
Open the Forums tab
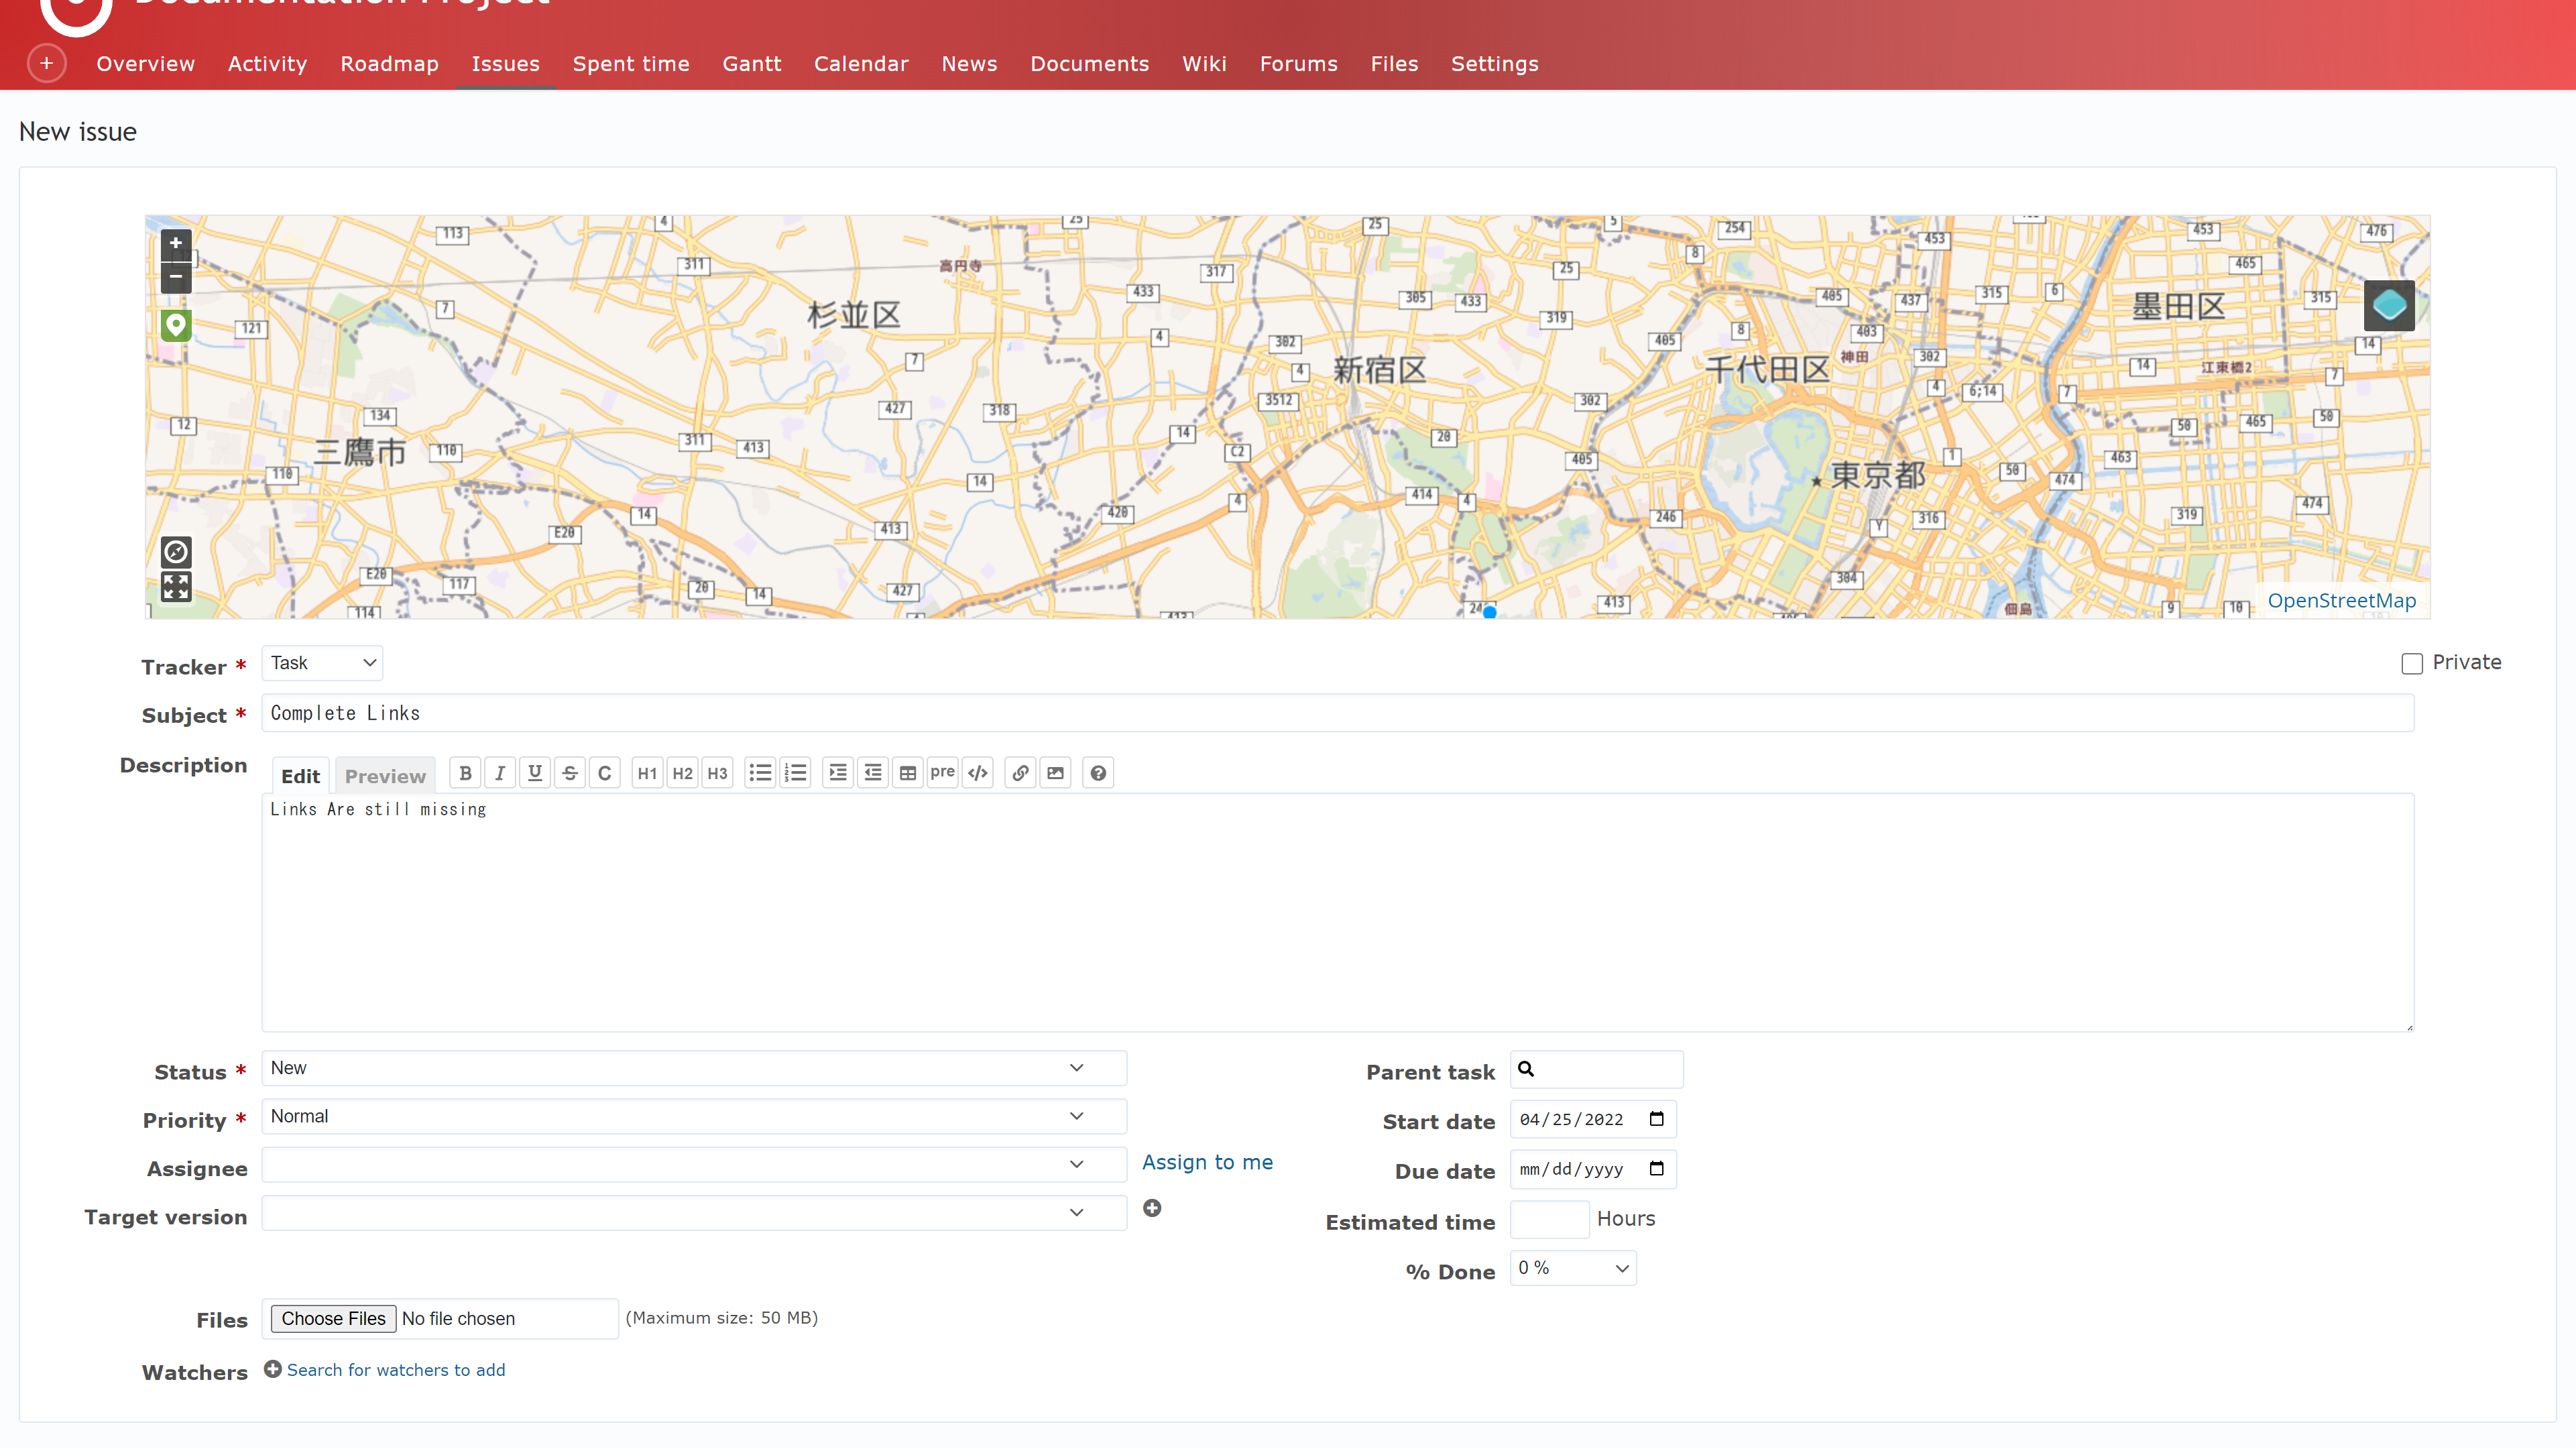(1298, 64)
